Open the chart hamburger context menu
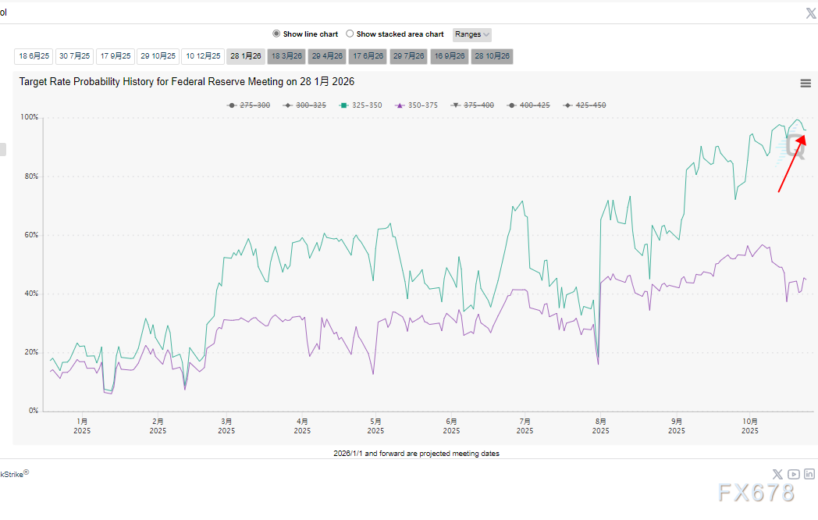This screenshot has height=520, width=818. pyautogui.click(x=806, y=84)
